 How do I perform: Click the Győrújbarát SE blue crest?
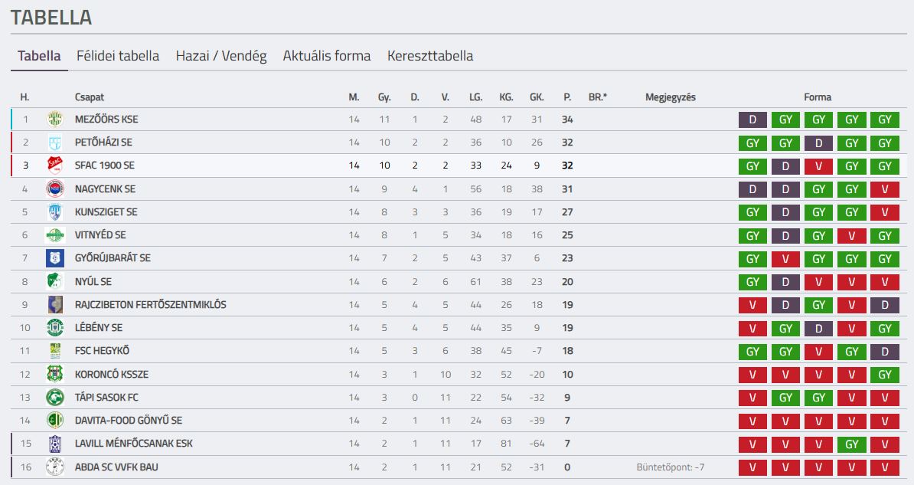click(55, 258)
